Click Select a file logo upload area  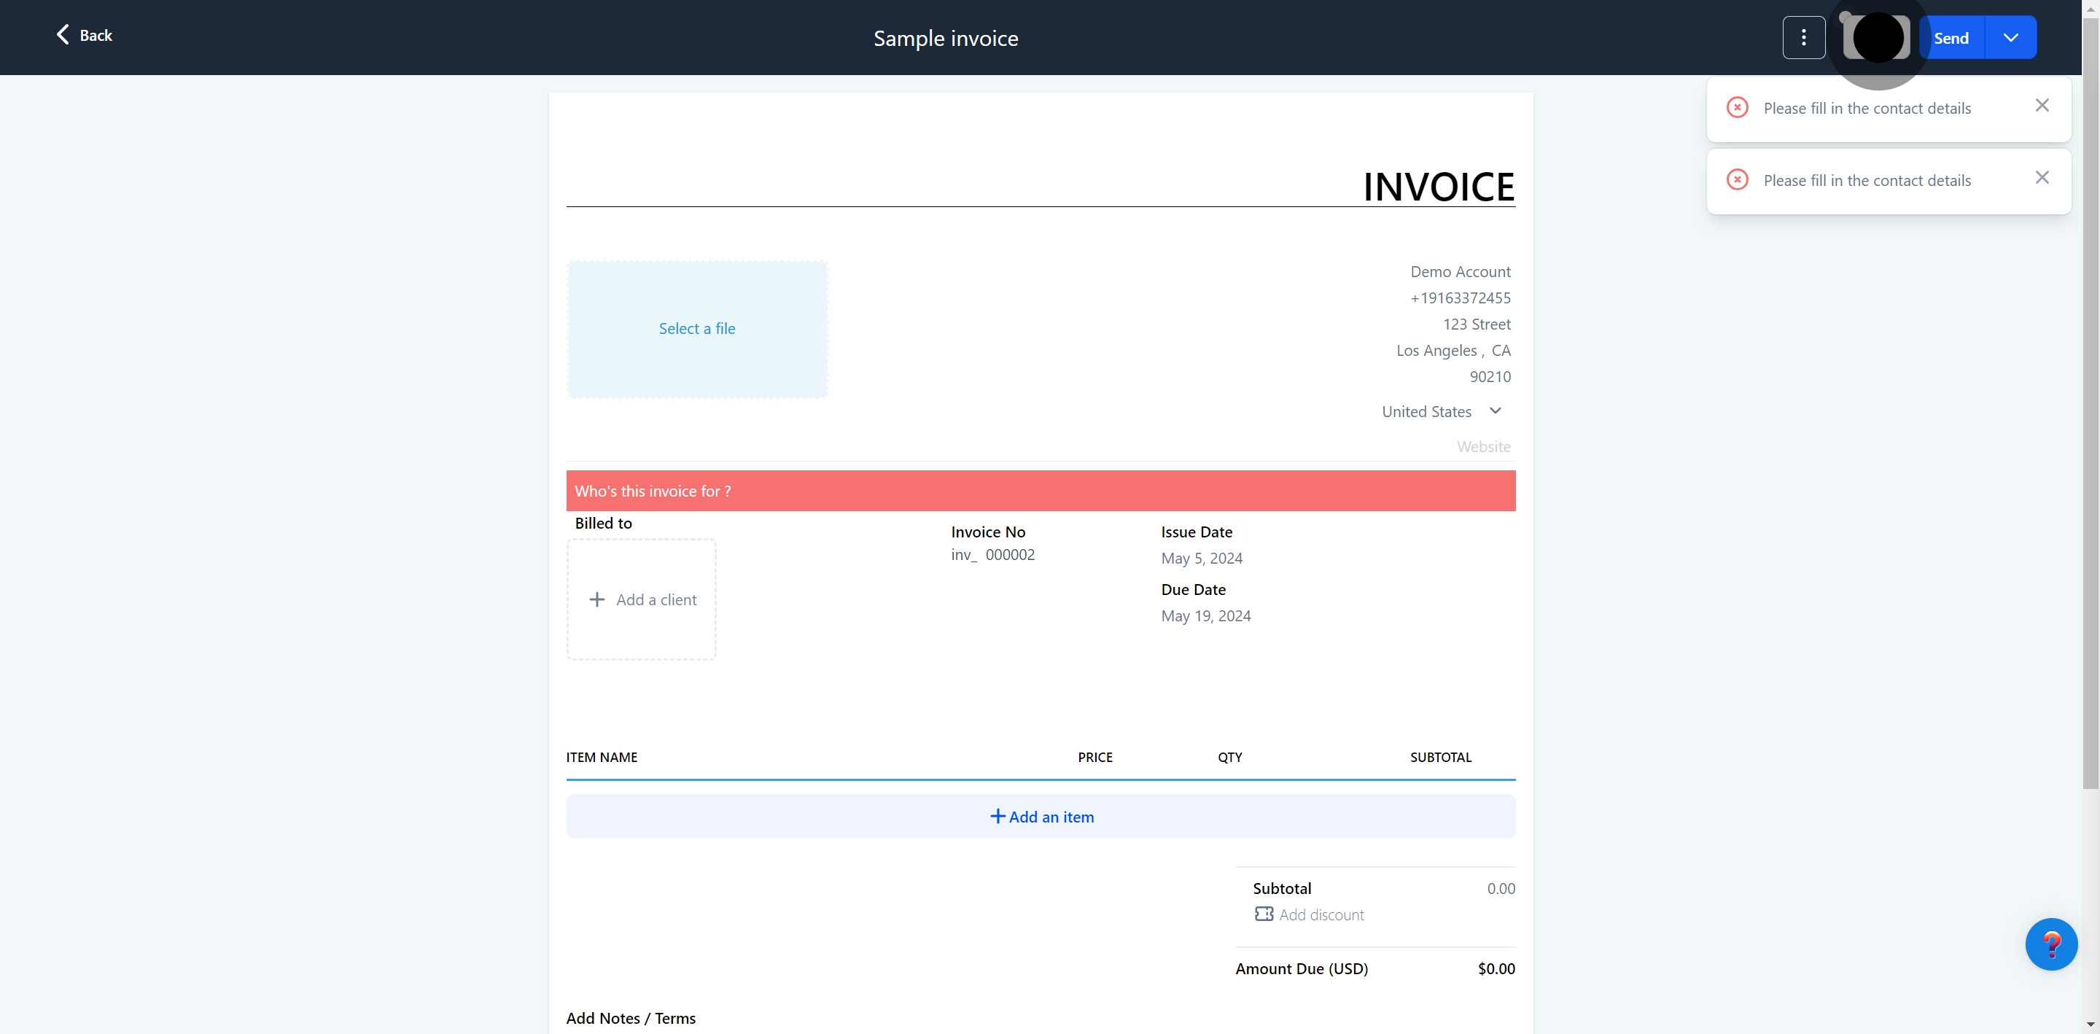point(697,329)
